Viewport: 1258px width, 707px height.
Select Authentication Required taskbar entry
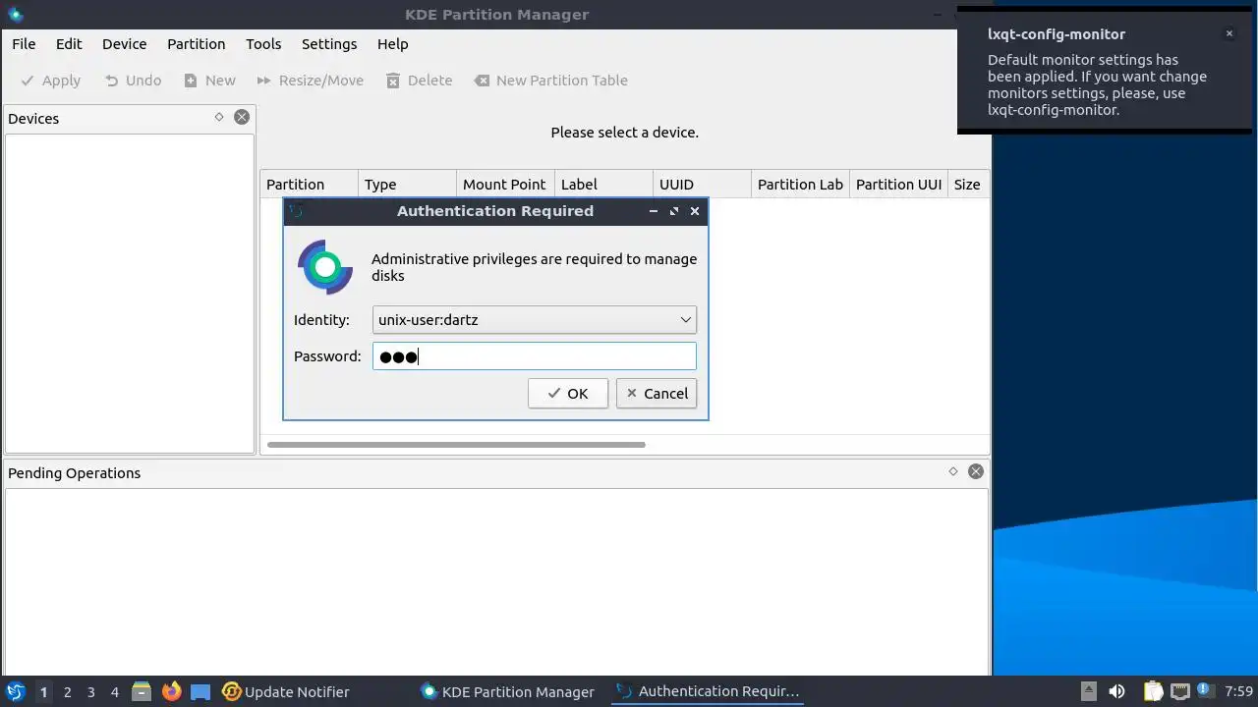(707, 692)
